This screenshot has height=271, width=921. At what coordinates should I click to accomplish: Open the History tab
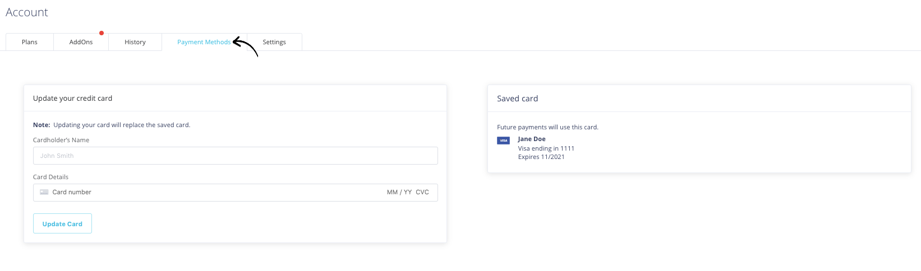pyautogui.click(x=135, y=42)
